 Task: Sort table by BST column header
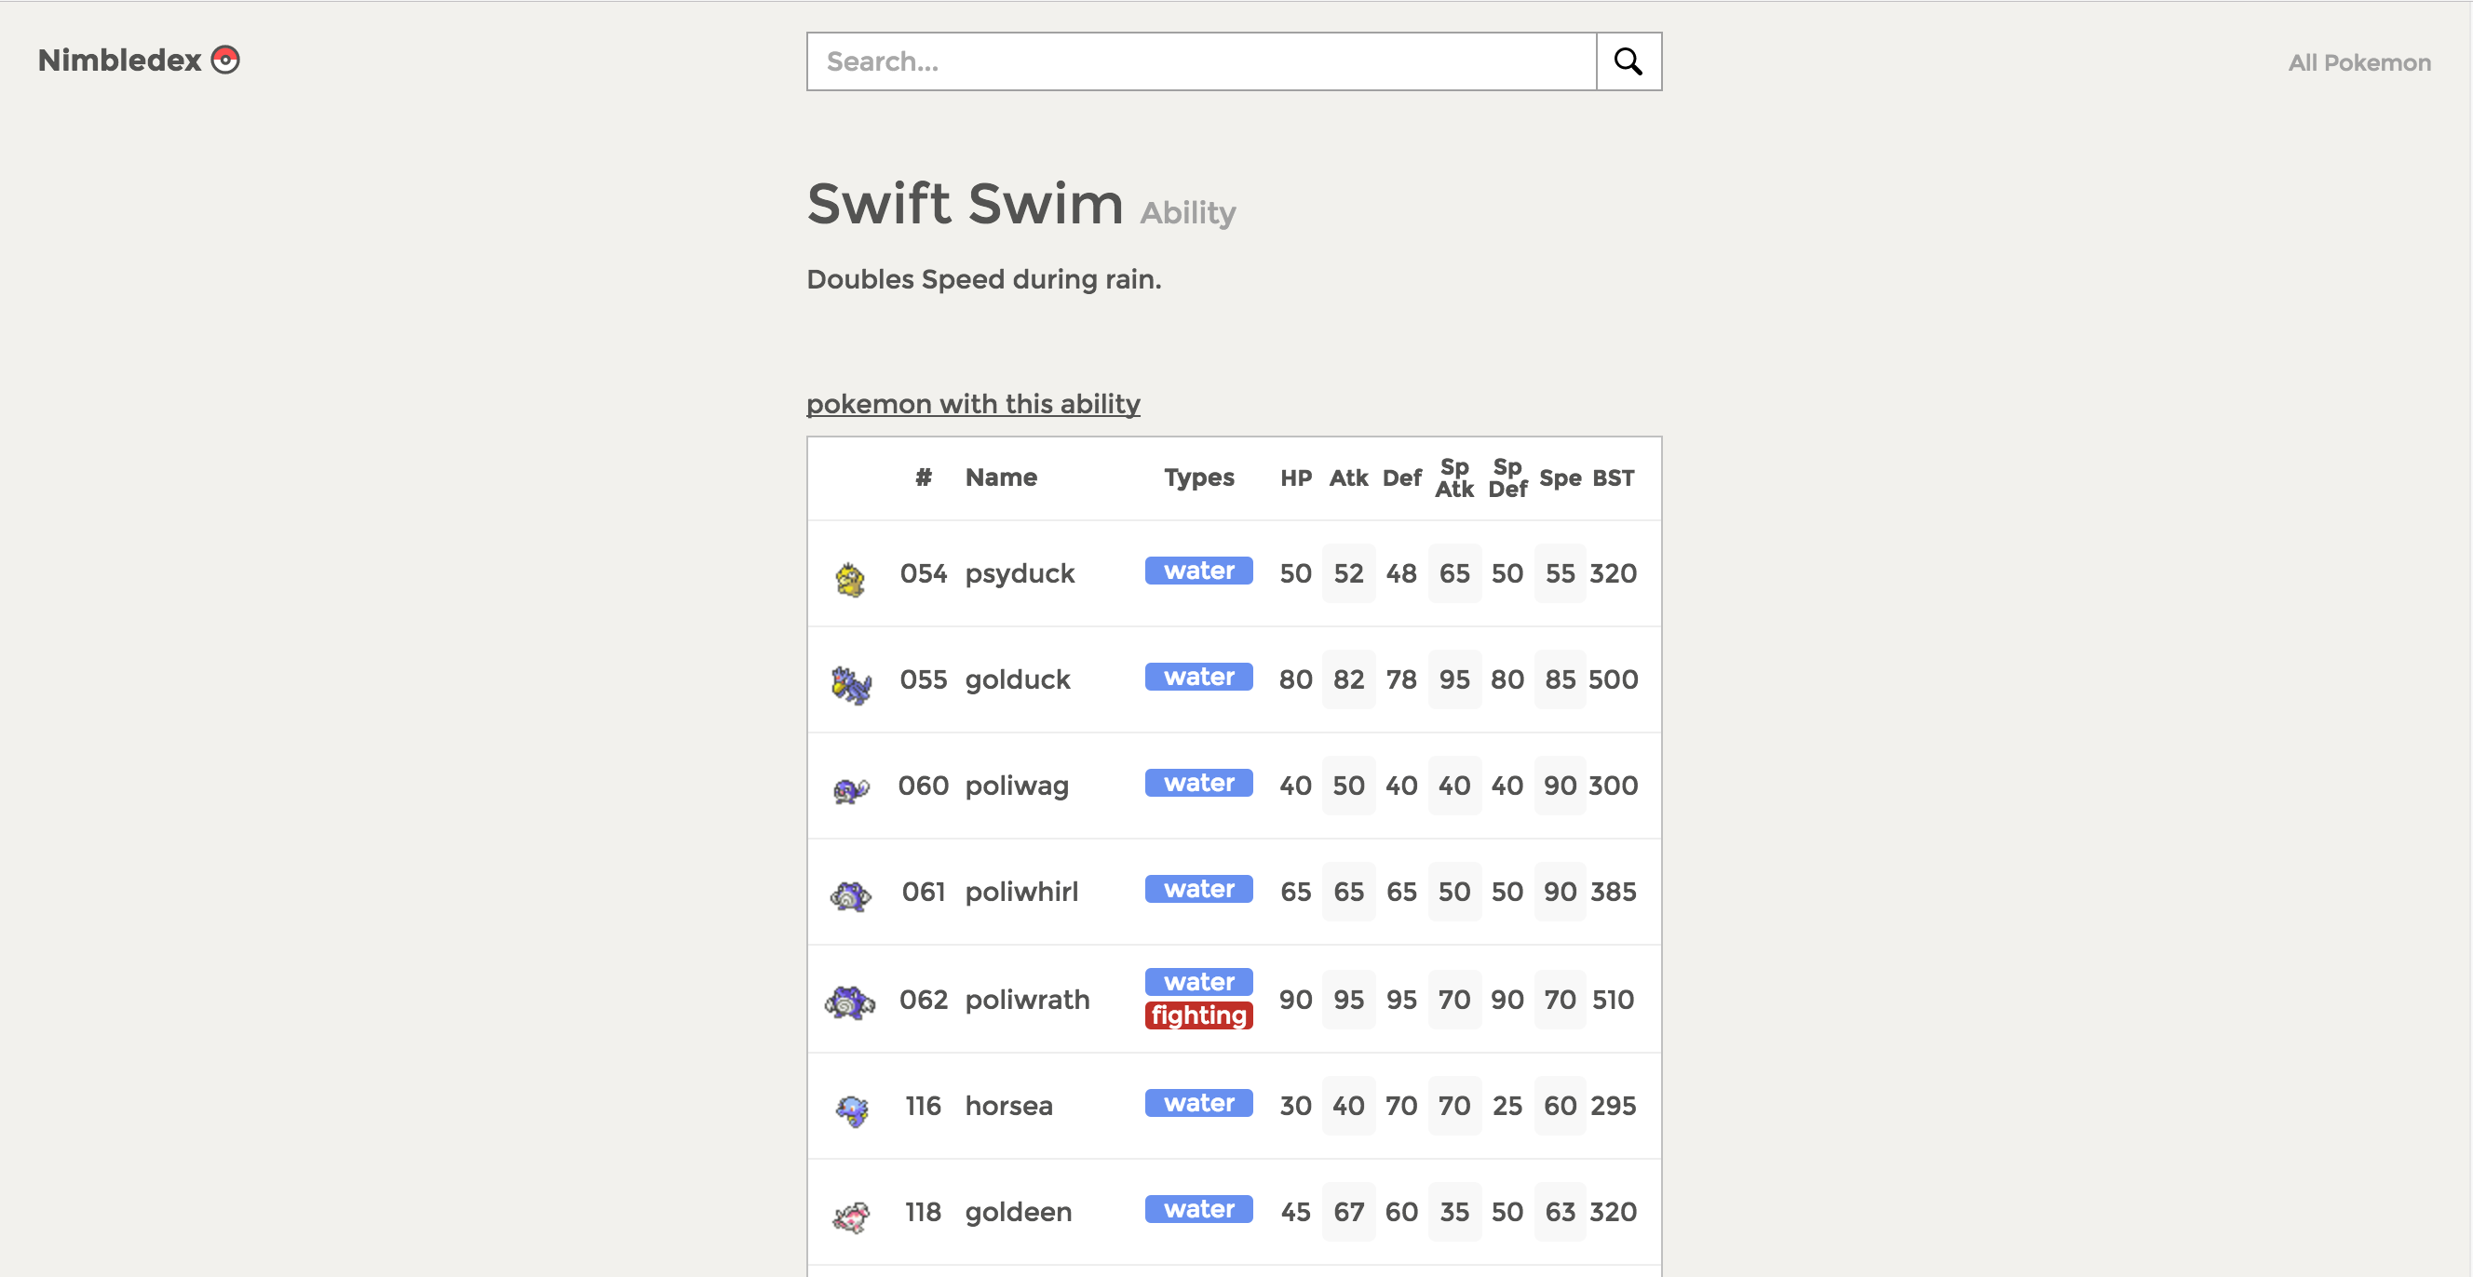[x=1612, y=477]
